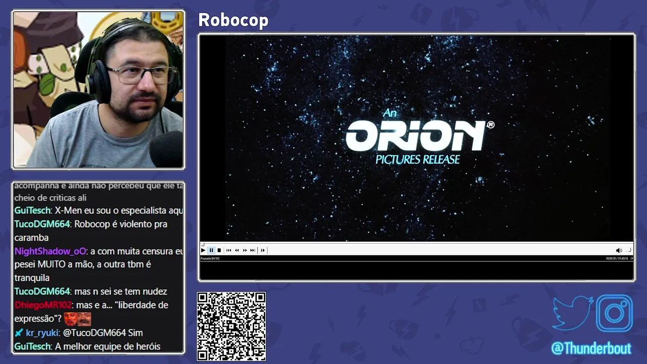Click the Pause button in the player
This screenshot has width=647, height=364.
point(211,250)
